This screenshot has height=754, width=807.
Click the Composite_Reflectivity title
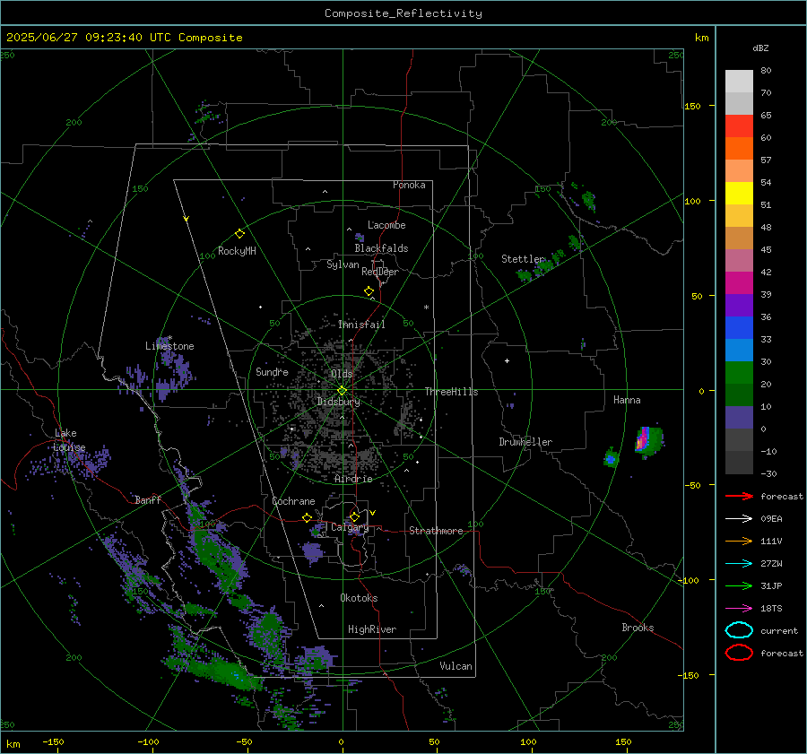pyautogui.click(x=403, y=13)
